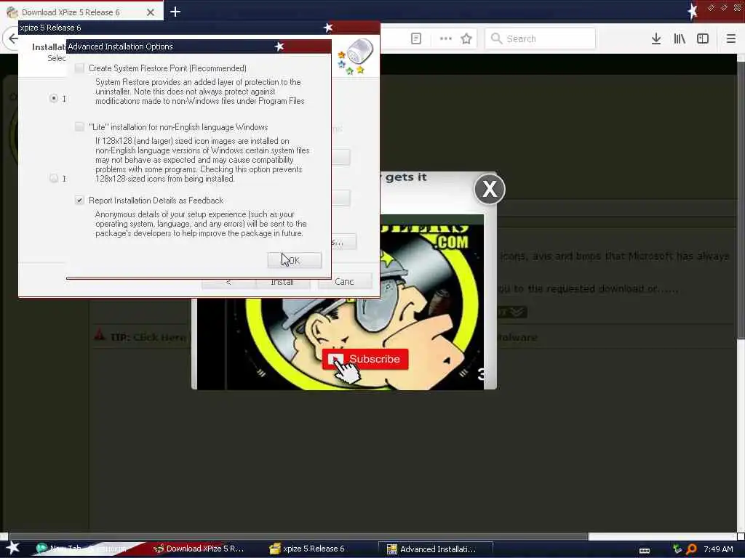Close the xpize 5 Release 6 window via star

click(328, 28)
